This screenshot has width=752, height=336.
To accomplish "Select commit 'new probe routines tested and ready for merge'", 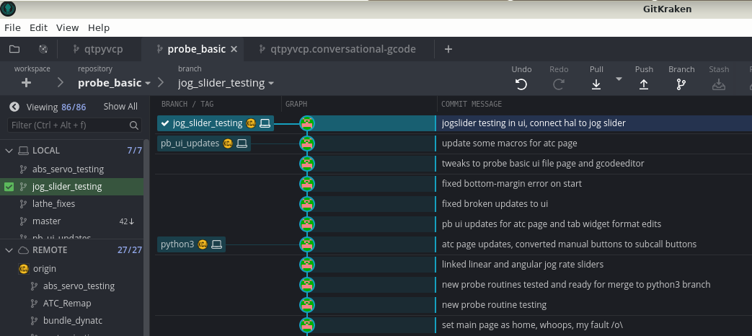I will pos(576,284).
